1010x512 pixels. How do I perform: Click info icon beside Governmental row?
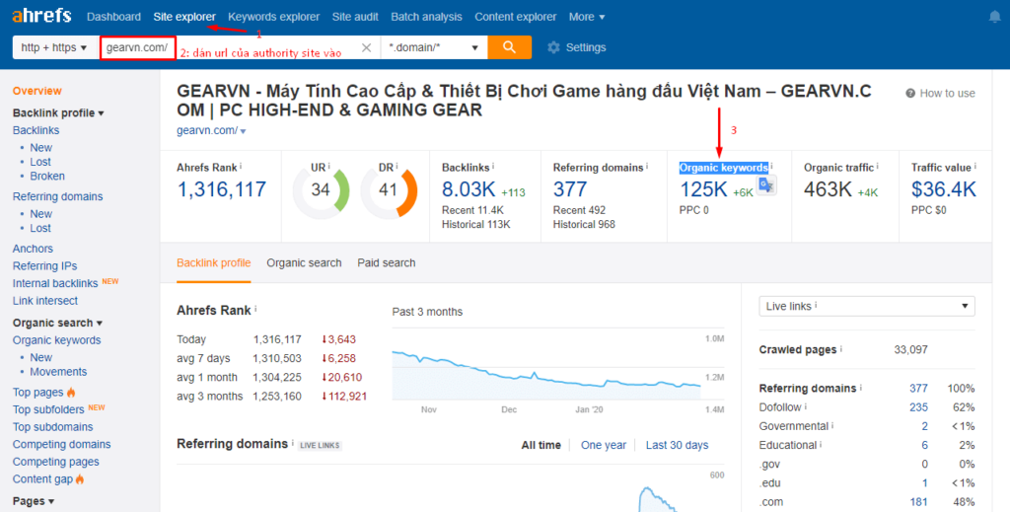click(832, 426)
